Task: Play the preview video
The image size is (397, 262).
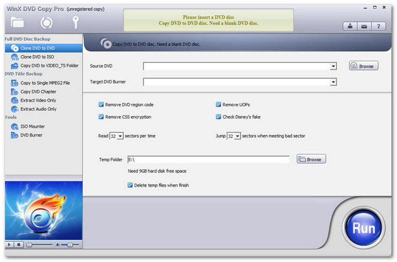Action: [9, 244]
